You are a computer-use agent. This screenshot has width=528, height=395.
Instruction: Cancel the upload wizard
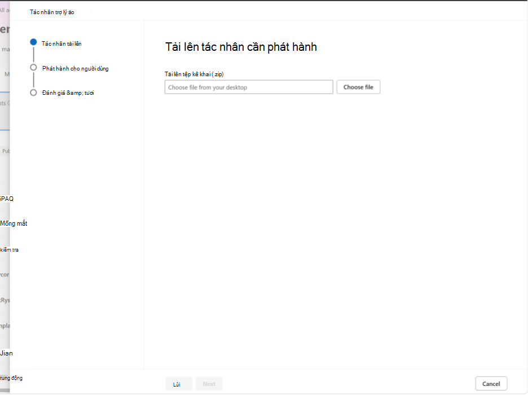pos(491,384)
